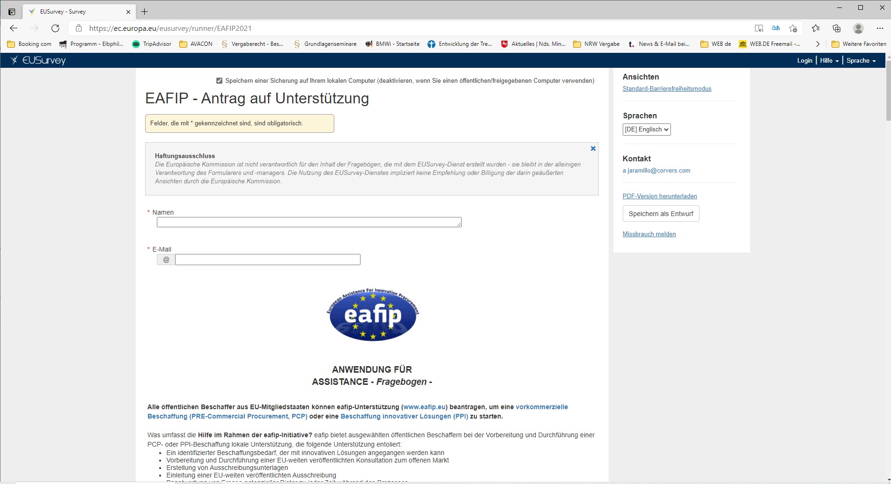Click the browser profile avatar icon
The image size is (891, 484).
858,28
